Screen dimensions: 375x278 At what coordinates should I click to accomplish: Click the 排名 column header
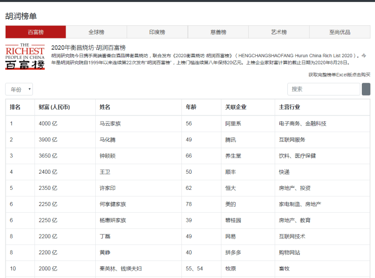(15, 107)
